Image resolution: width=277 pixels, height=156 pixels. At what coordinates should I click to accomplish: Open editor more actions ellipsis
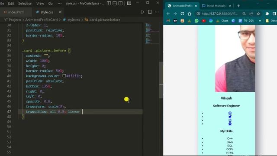[157, 12]
